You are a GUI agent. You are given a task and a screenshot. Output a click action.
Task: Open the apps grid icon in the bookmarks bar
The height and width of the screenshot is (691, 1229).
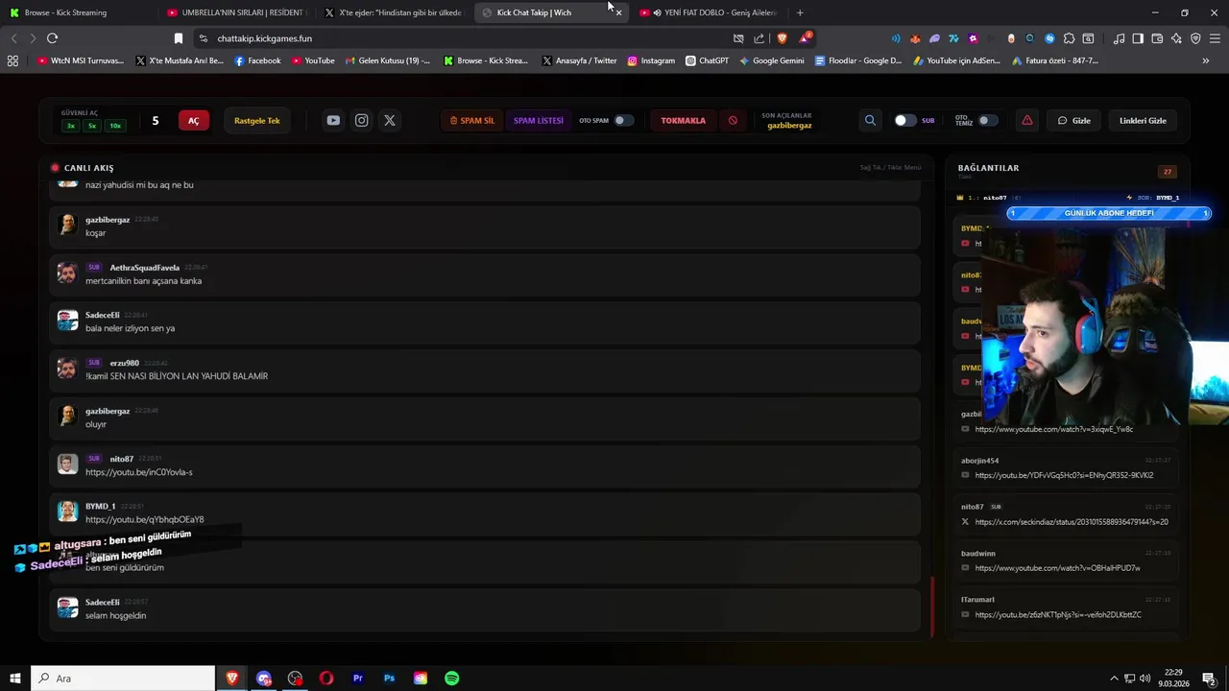point(12,60)
